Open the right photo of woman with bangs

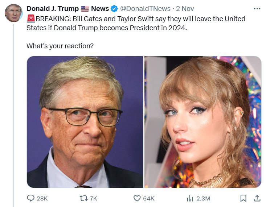click(x=203, y=122)
